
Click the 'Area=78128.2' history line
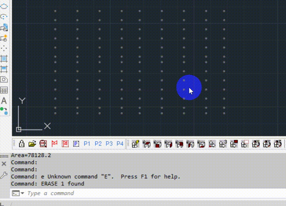(x=31, y=155)
